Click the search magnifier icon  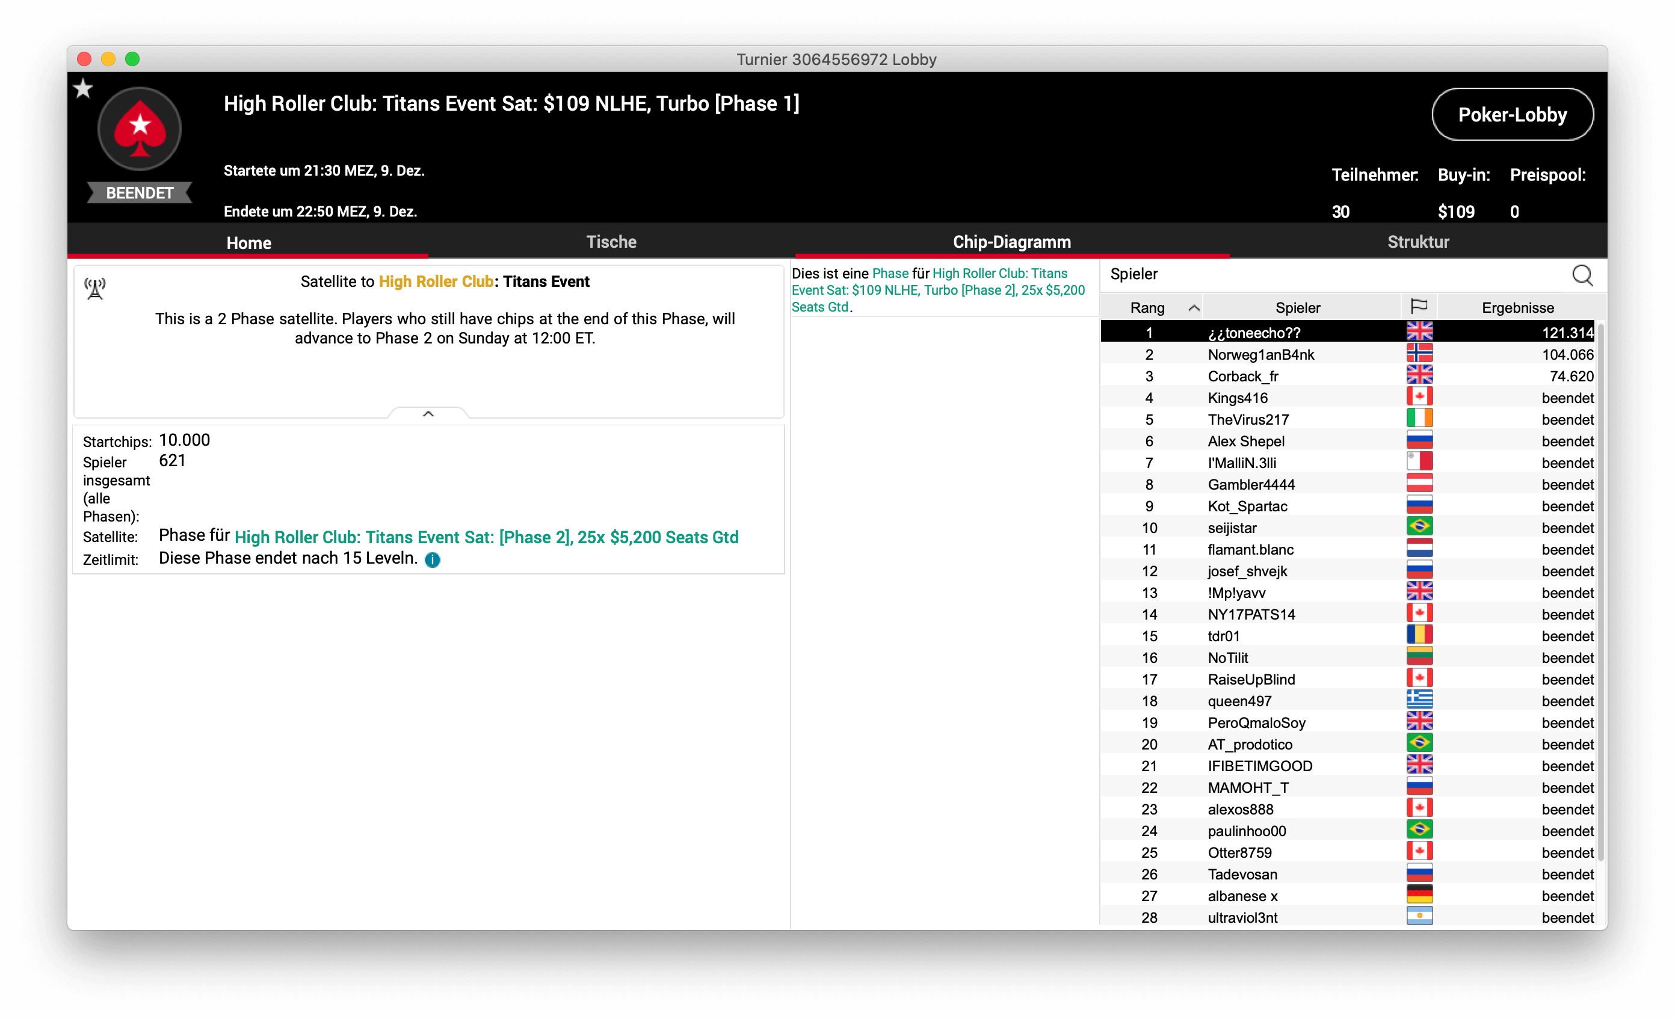[x=1582, y=276]
